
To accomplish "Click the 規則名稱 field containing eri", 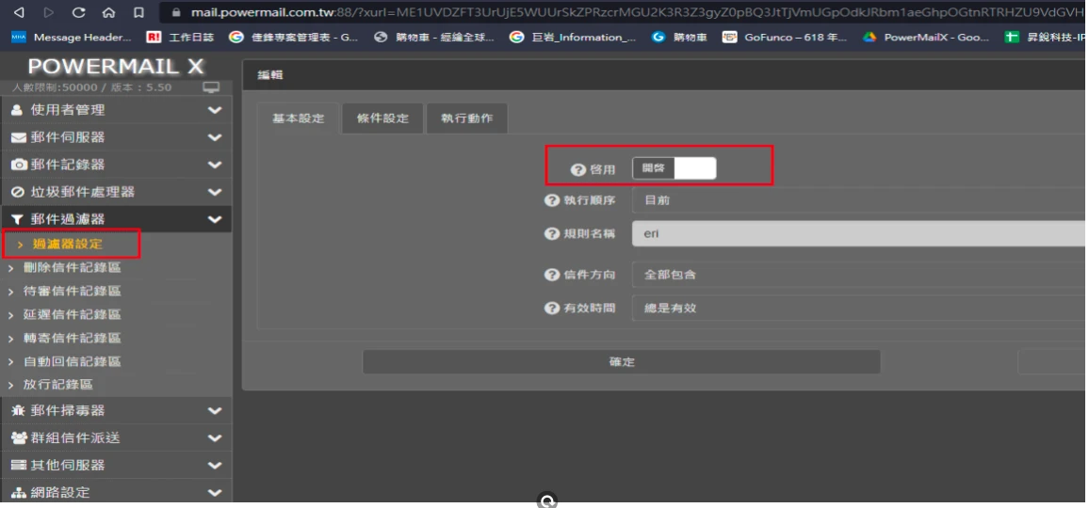I will coord(860,234).
